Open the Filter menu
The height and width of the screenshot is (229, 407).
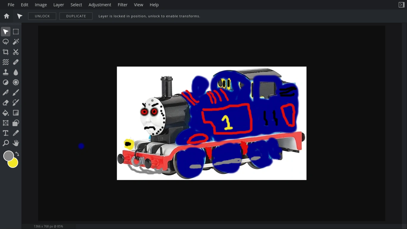pyautogui.click(x=122, y=5)
